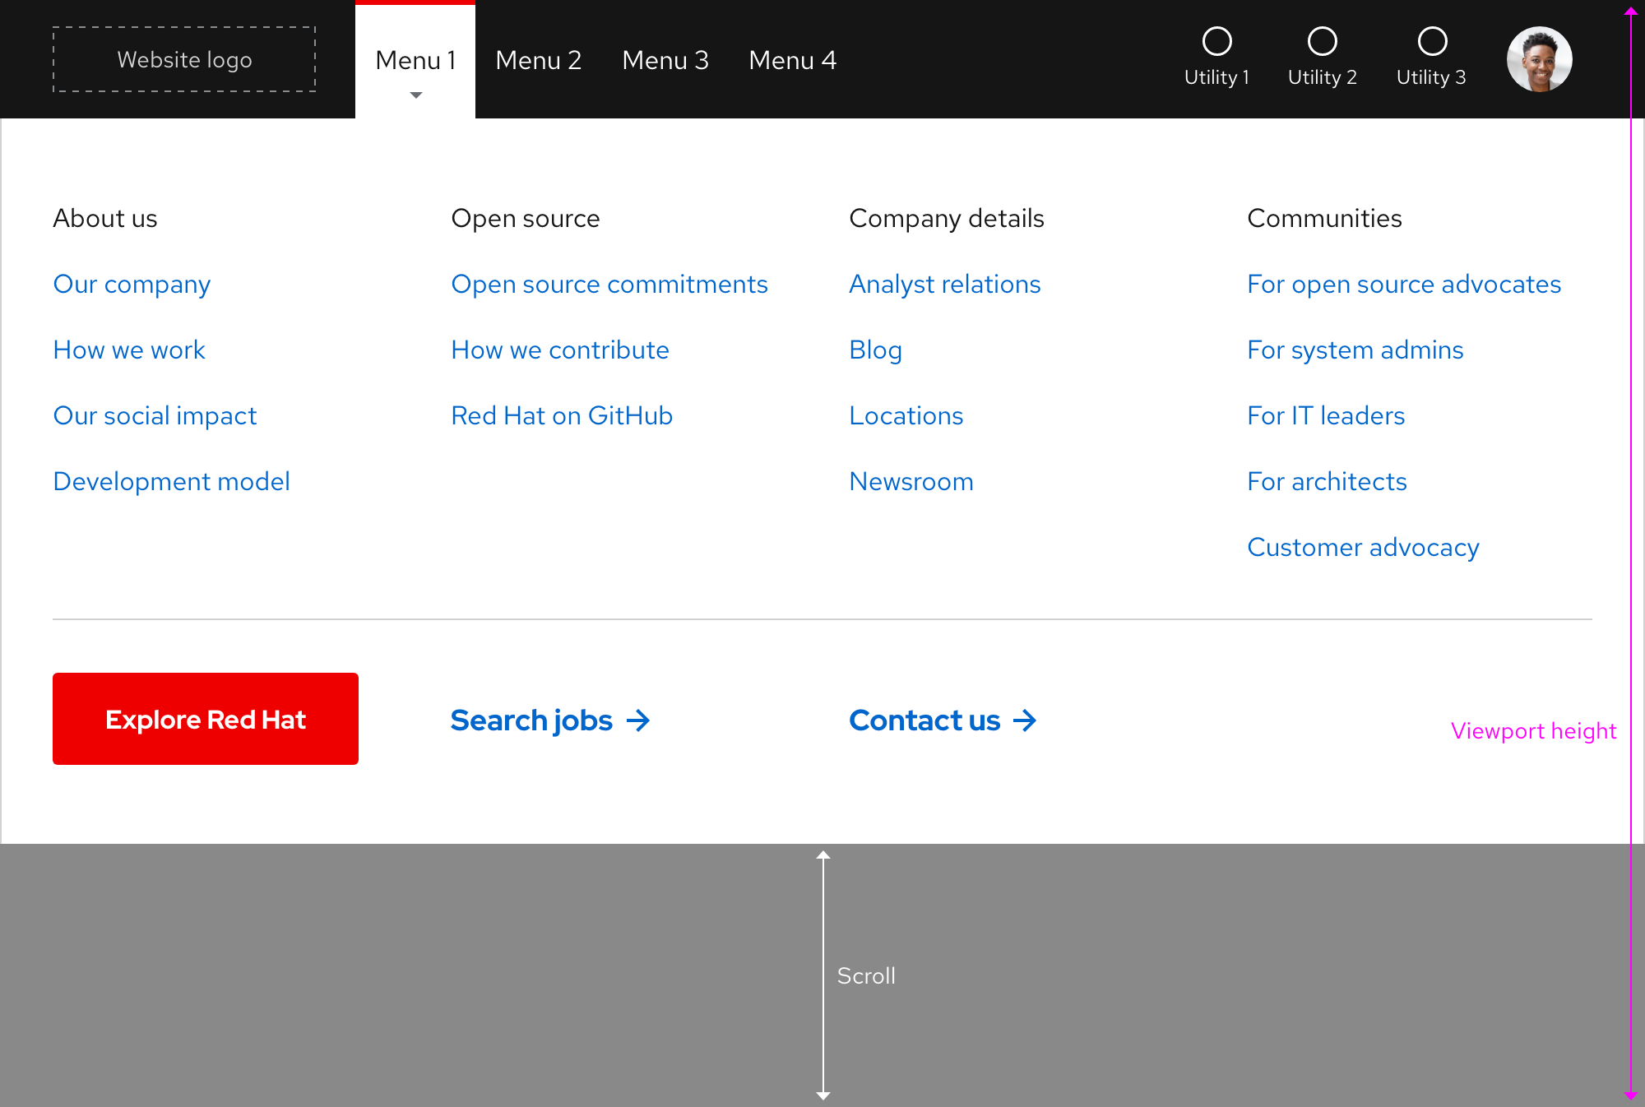Screen dimensions: 1645x1107
Task: Click the Website logo placeholder
Action: [x=184, y=59]
